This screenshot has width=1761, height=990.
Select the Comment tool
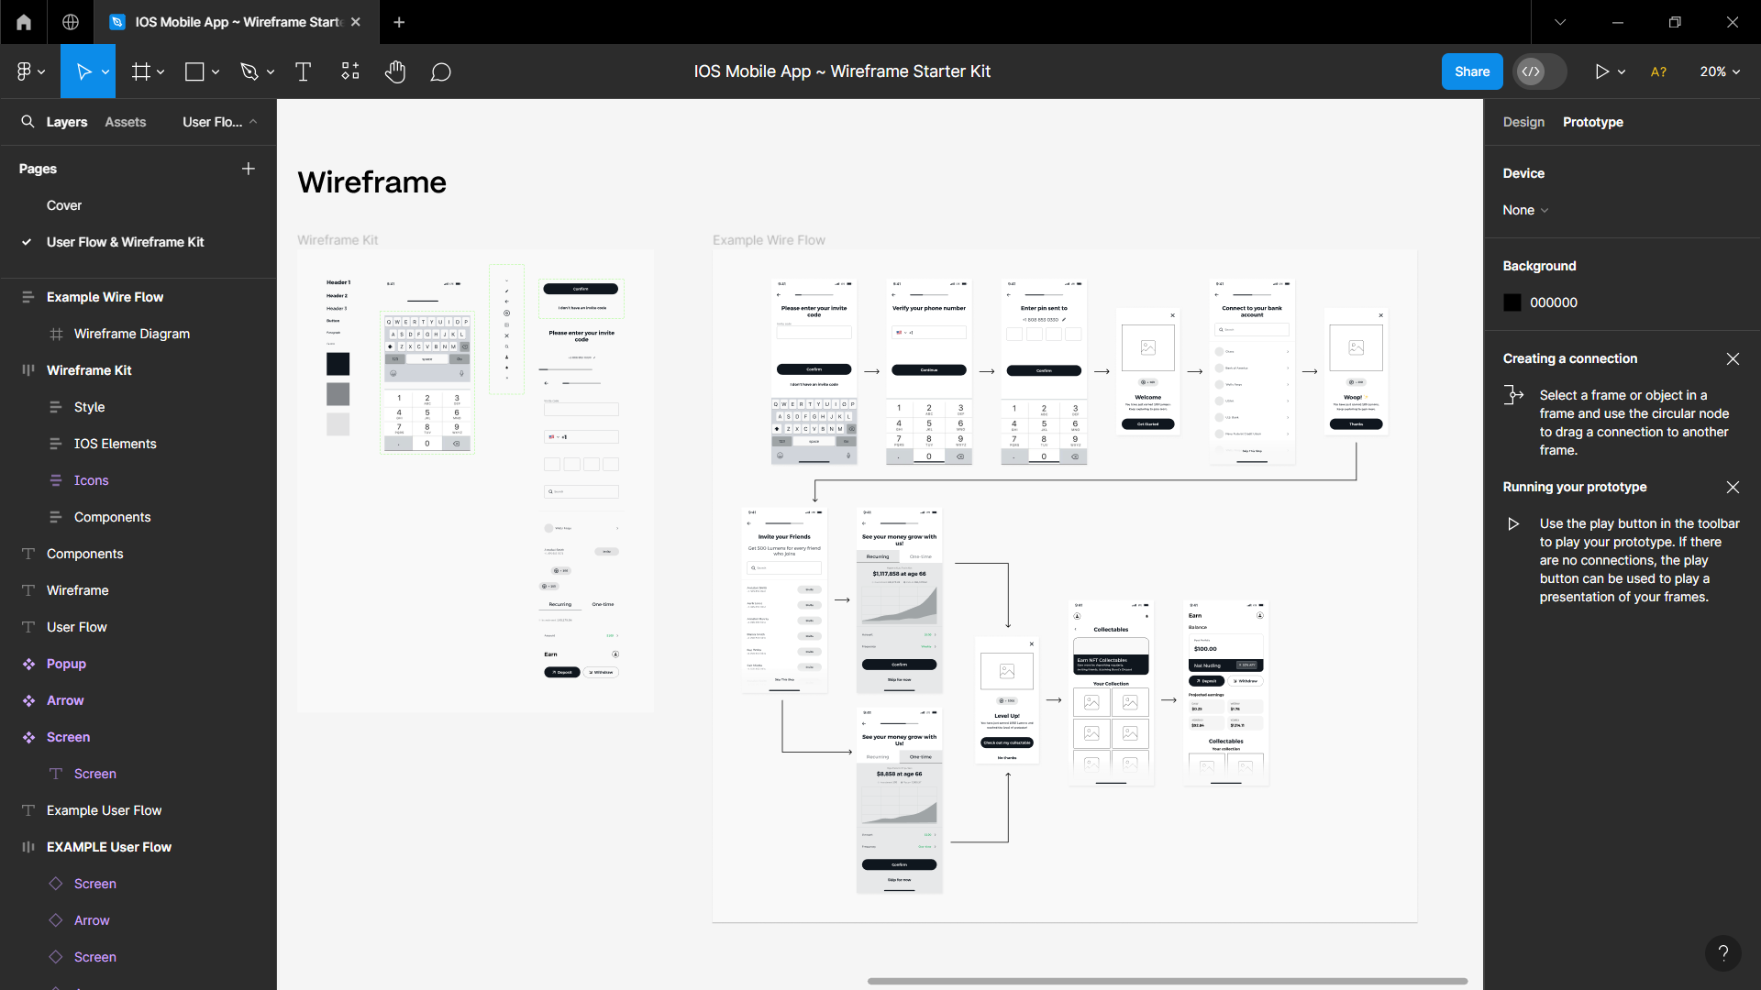point(441,71)
